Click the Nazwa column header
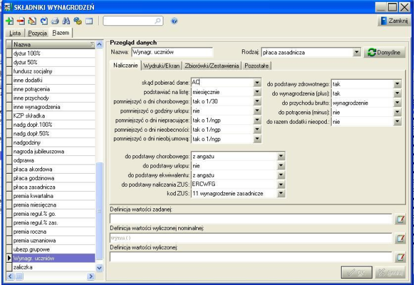This screenshot has width=414, height=285. (x=54, y=45)
